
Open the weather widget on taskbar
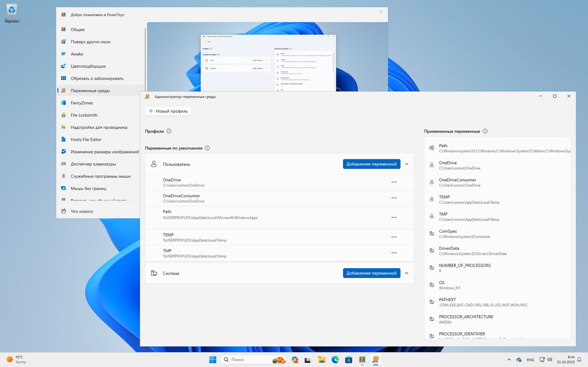[16, 360]
